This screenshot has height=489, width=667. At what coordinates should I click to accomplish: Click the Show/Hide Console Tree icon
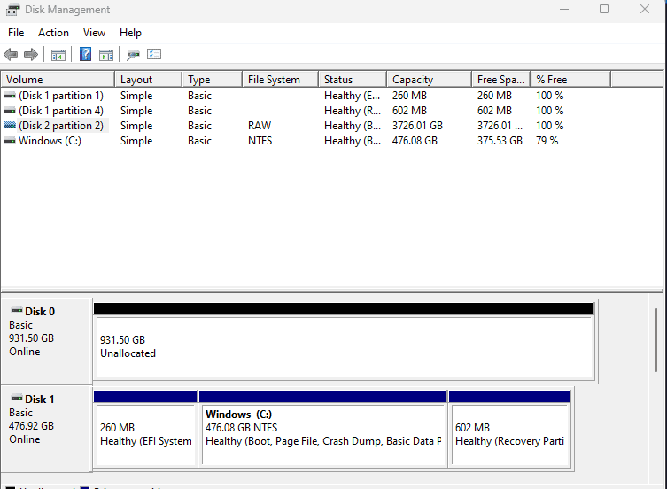tap(58, 55)
